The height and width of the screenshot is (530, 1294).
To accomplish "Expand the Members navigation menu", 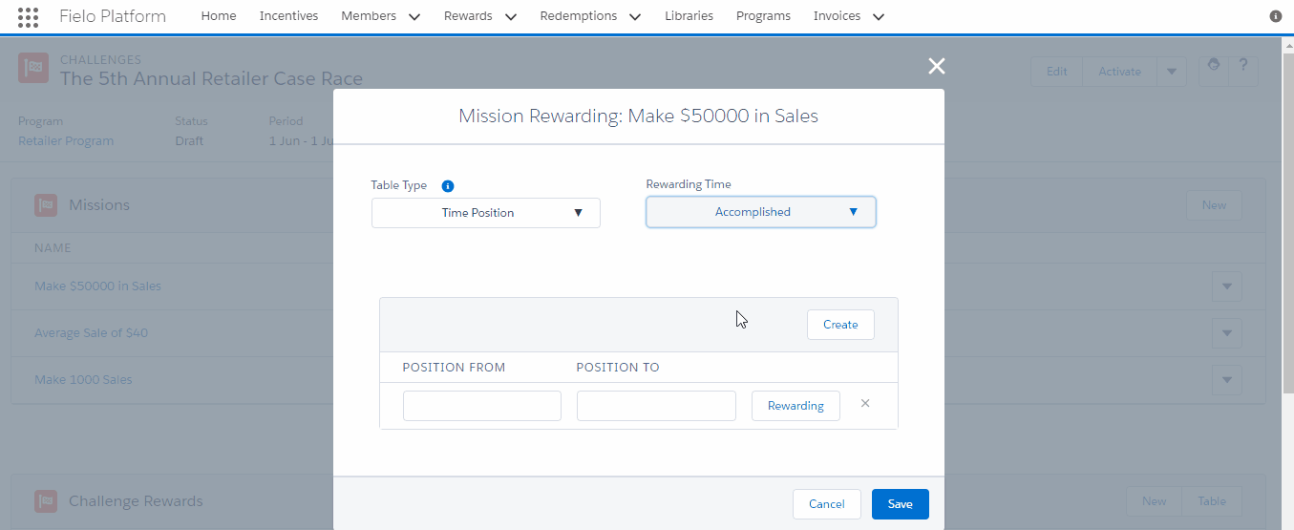I will click(x=381, y=16).
